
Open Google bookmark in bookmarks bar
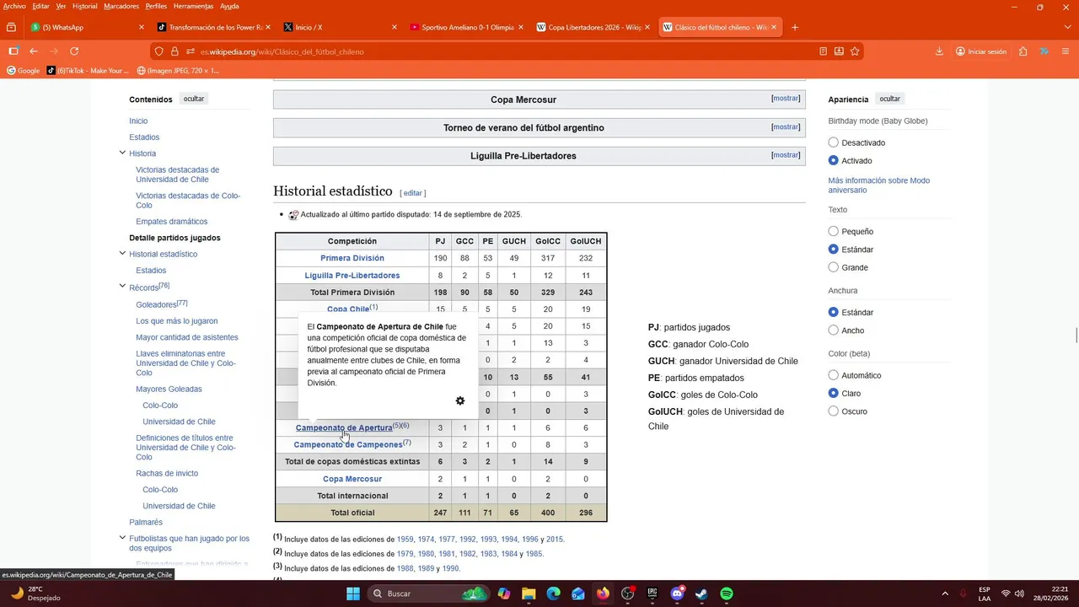[24, 71]
